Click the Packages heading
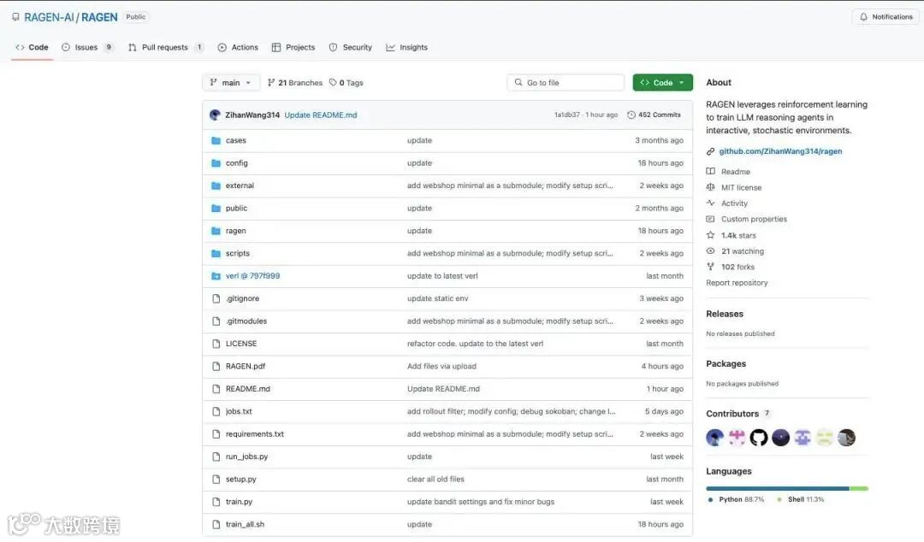The image size is (924, 542). 726,364
